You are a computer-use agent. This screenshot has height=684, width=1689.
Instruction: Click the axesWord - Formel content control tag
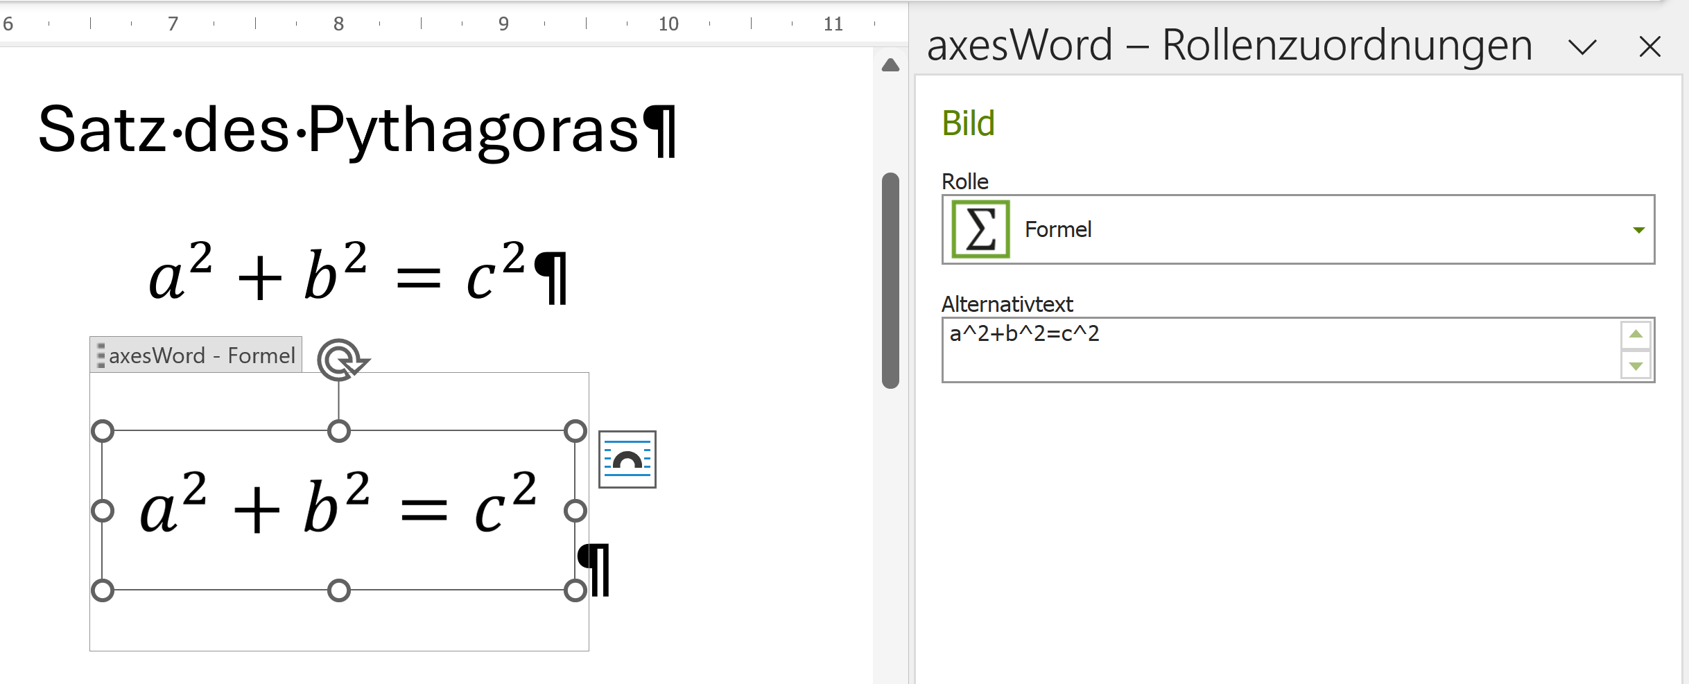[x=196, y=356]
